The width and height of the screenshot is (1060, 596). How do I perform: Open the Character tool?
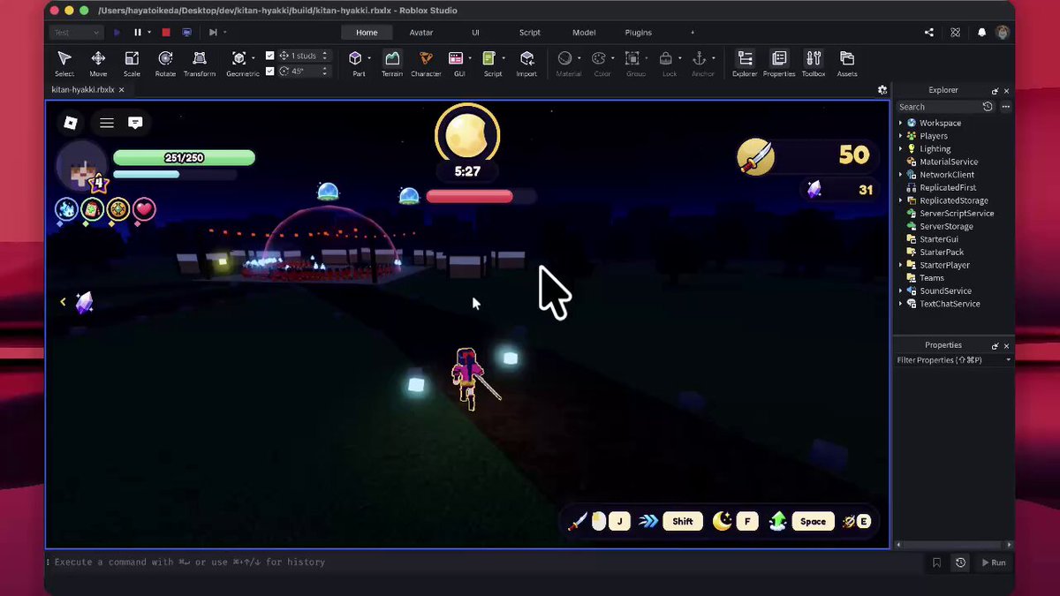(426, 63)
